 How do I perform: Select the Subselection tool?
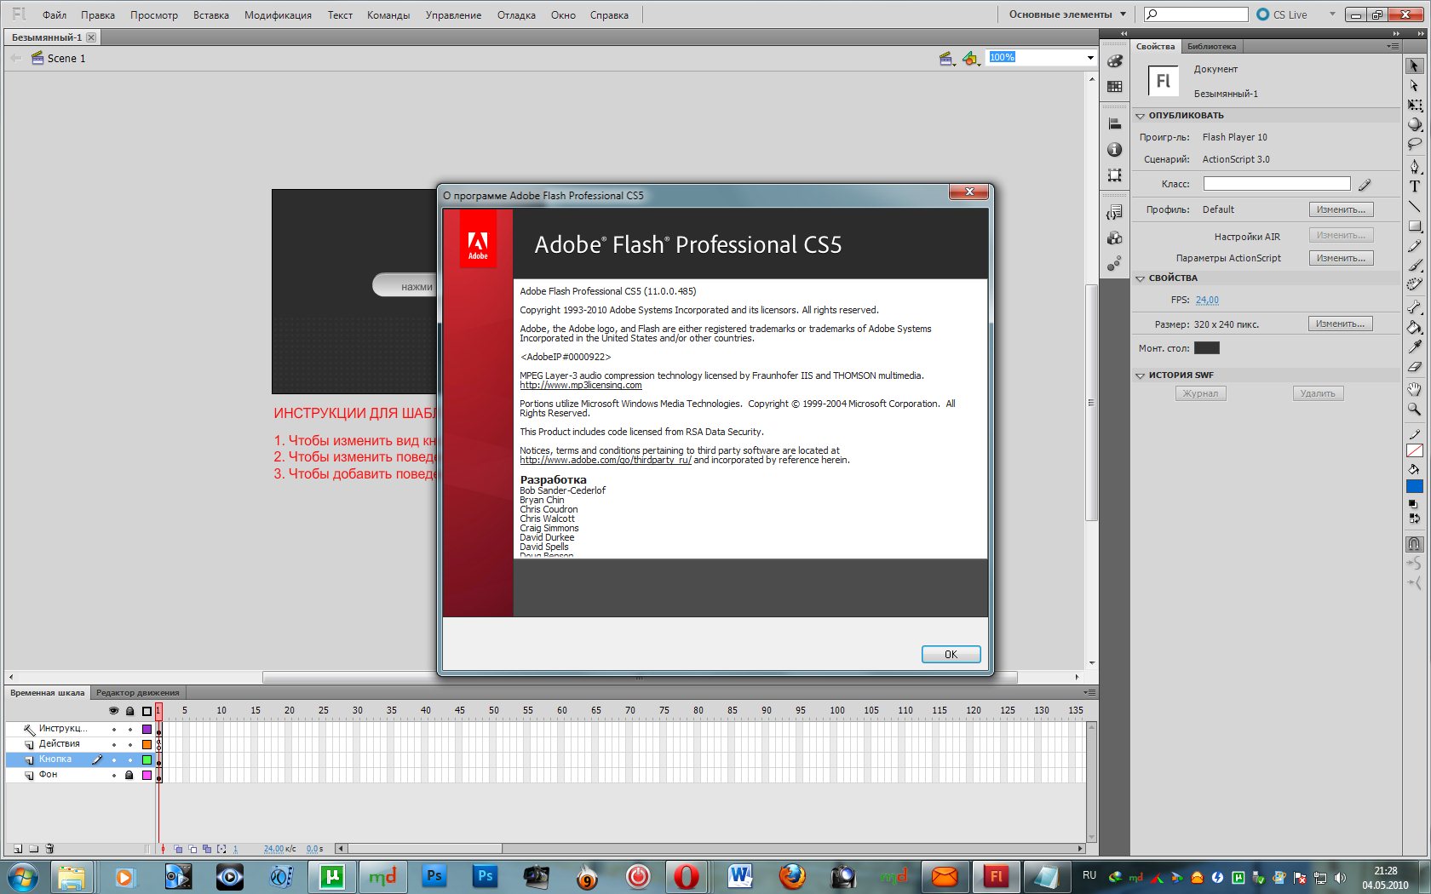tap(1414, 86)
